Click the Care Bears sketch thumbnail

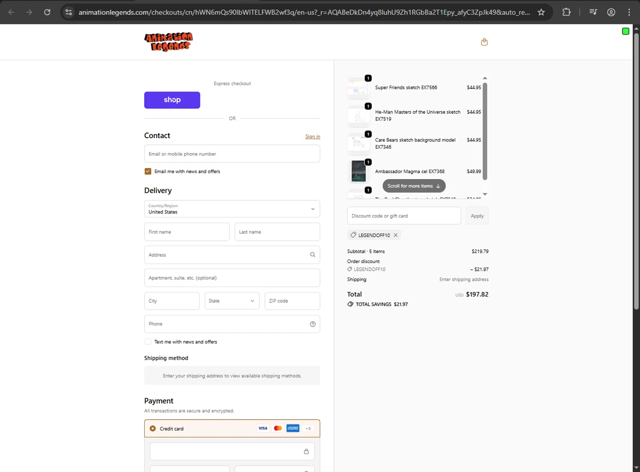pyautogui.click(x=358, y=143)
